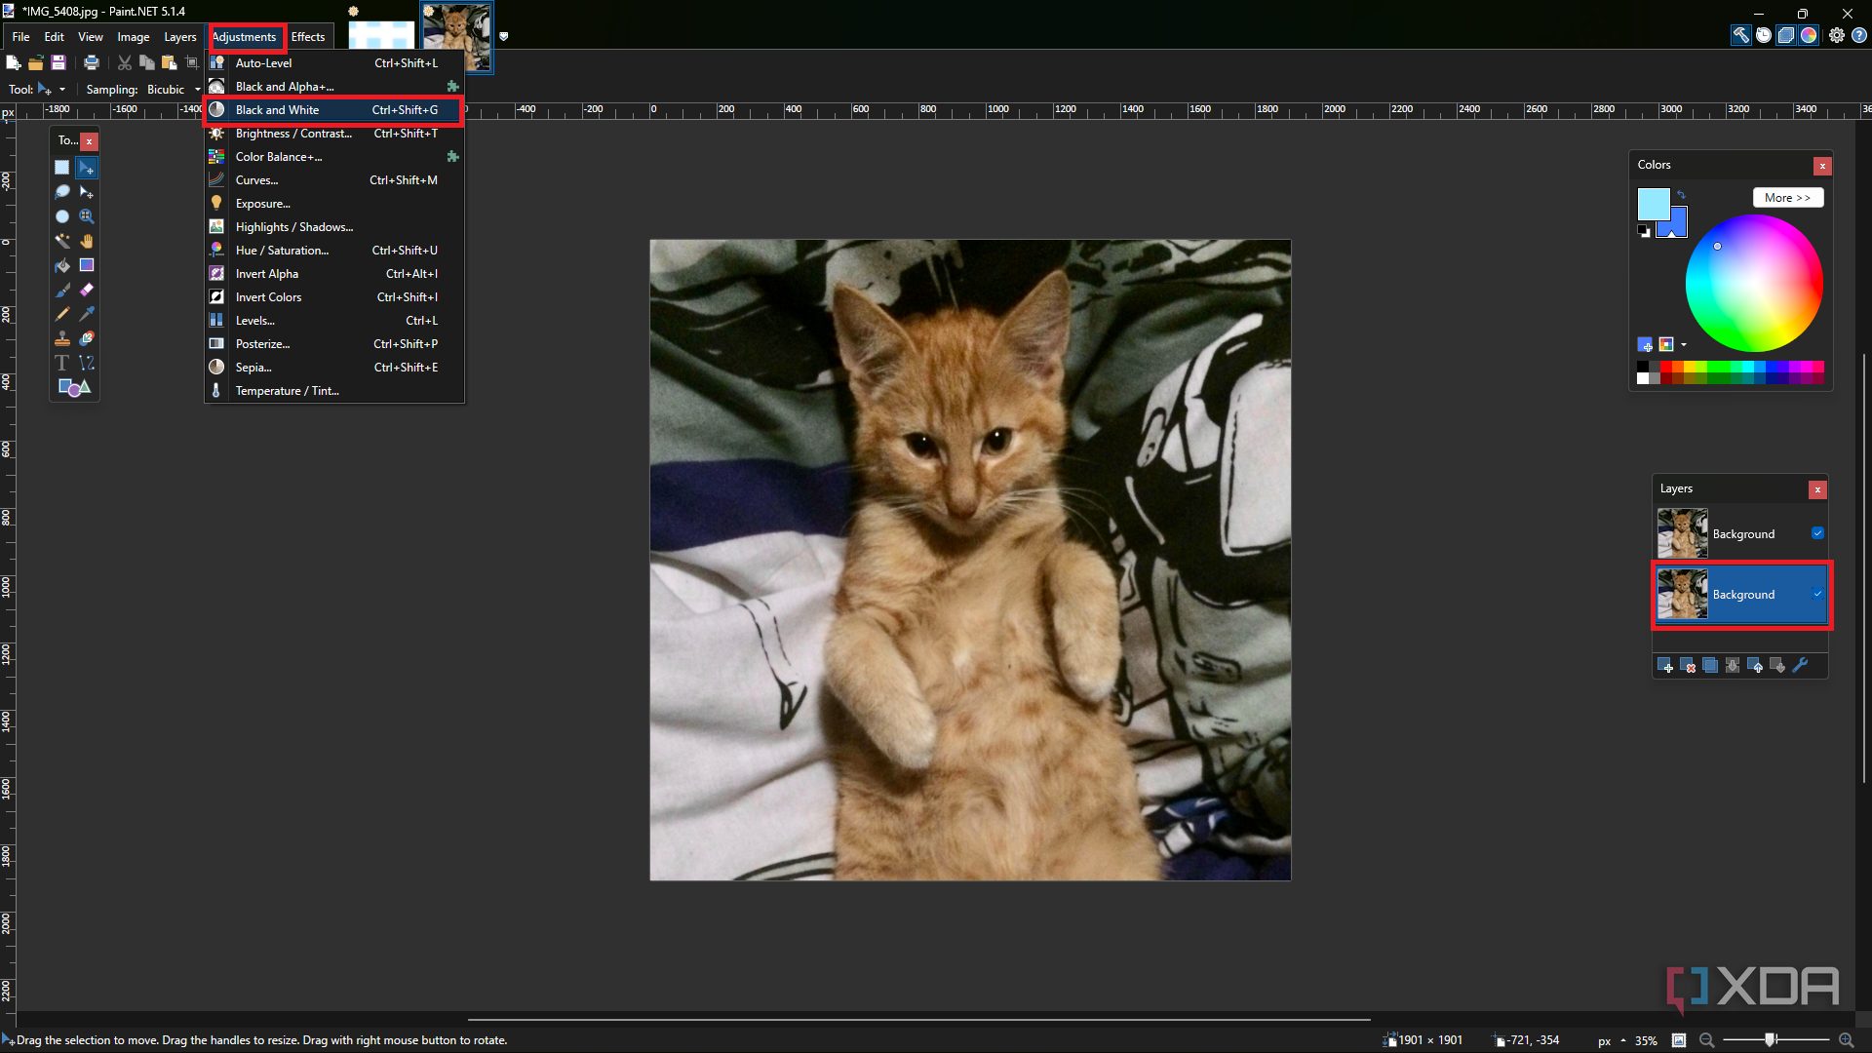1872x1053 pixels.
Task: Select the Paintbrush tool
Action: click(62, 290)
